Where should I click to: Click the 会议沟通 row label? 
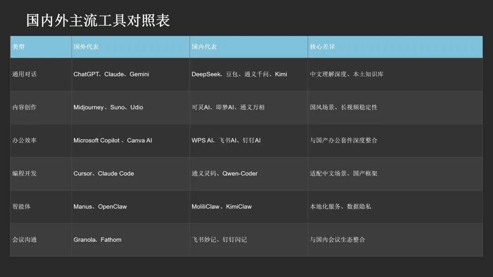click(41, 240)
